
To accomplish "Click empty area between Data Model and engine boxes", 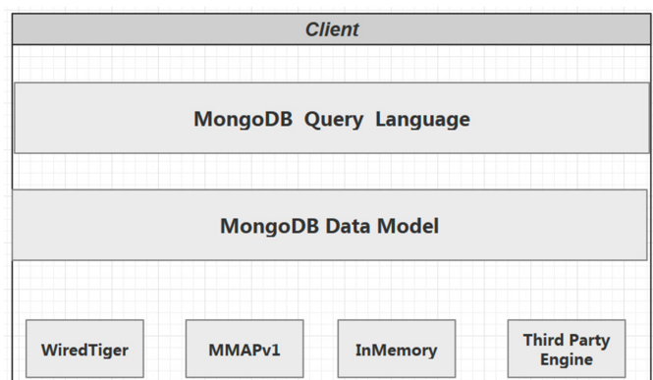I will click(332, 290).
